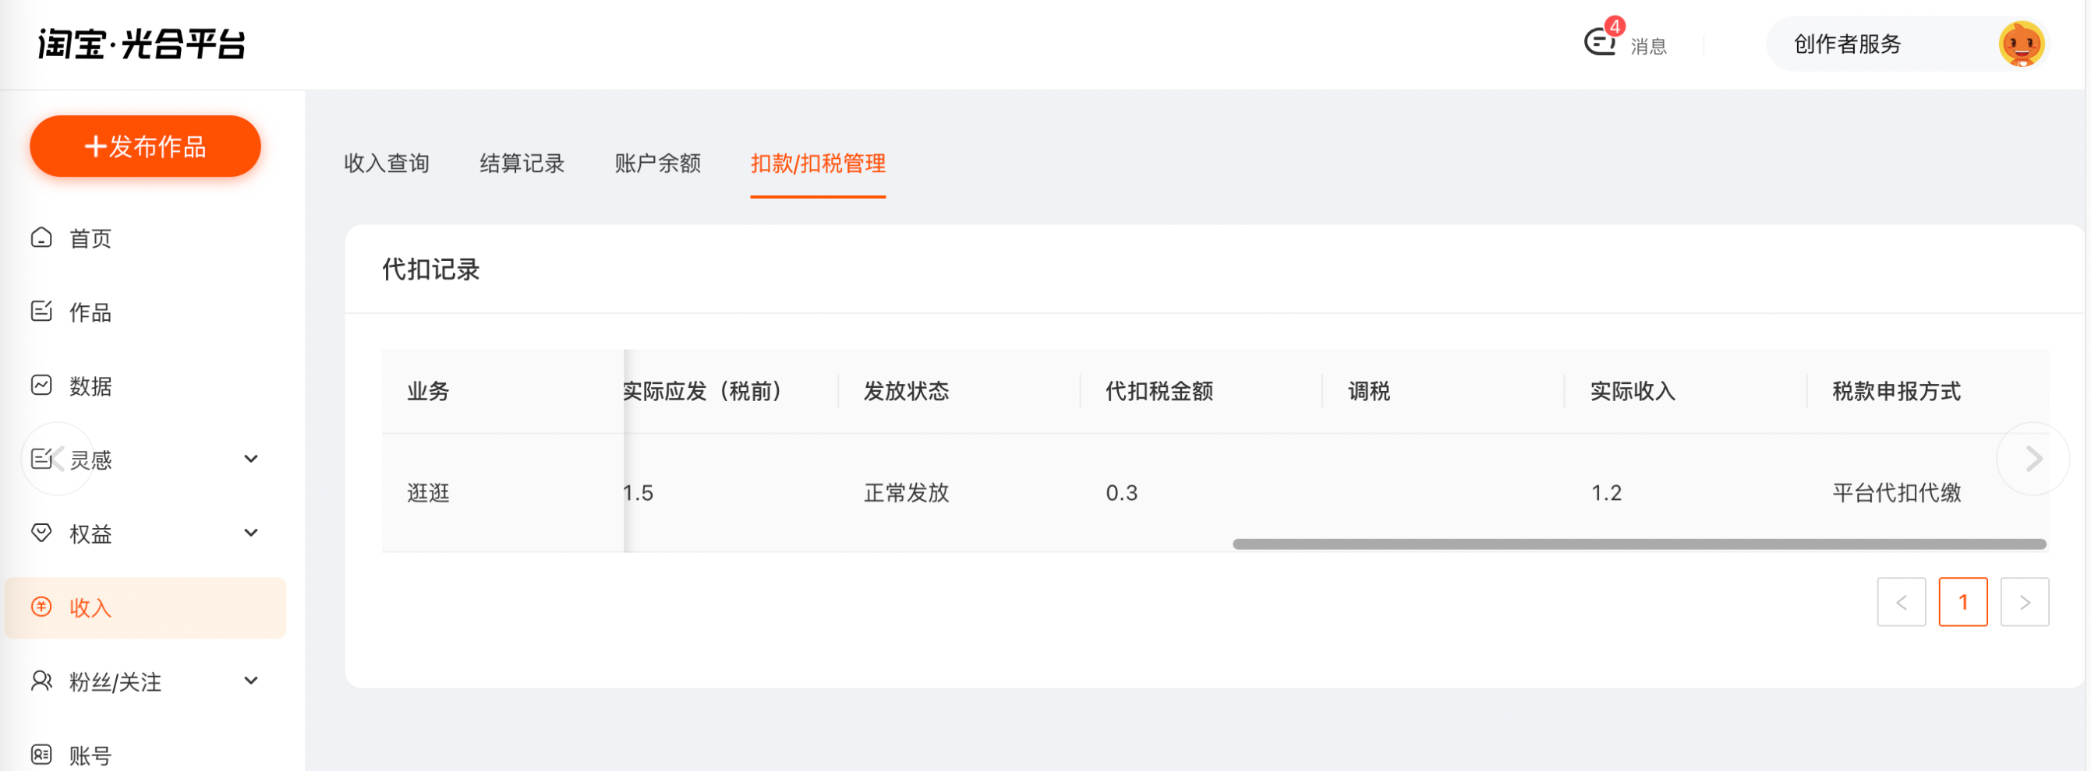Screen dimensions: 2091x771
Task: Click the left scroll arrow circle over 灵感
Action: [57, 458]
